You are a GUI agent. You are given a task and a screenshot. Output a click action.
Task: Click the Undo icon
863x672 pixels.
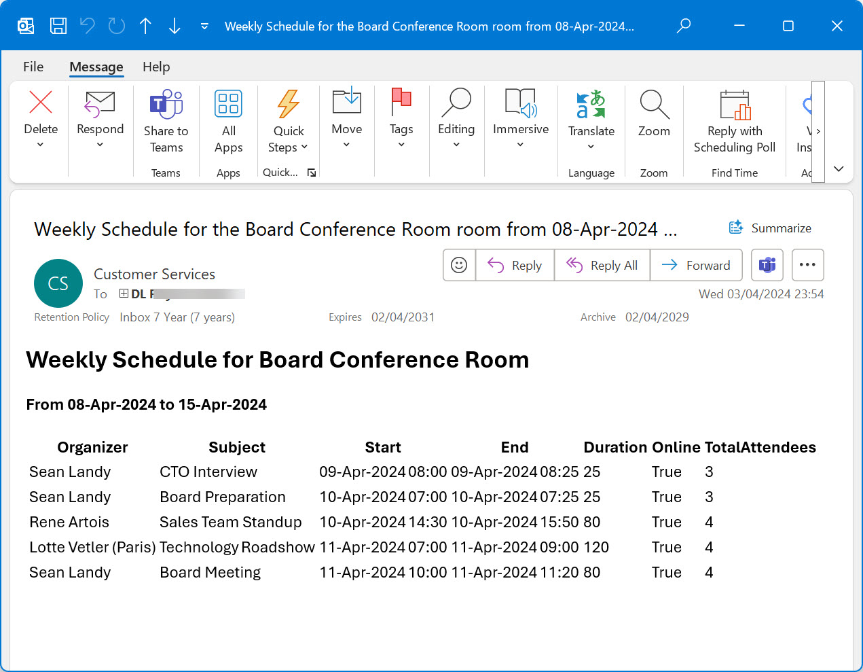(x=87, y=25)
